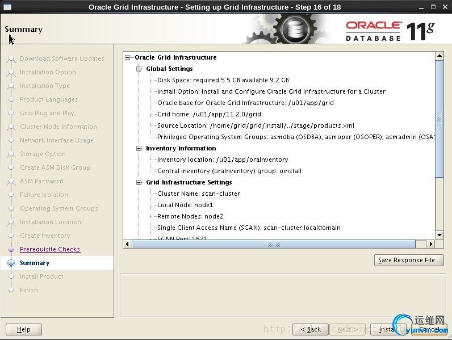
Task: Select the Install Product step
Action: pos(41,276)
